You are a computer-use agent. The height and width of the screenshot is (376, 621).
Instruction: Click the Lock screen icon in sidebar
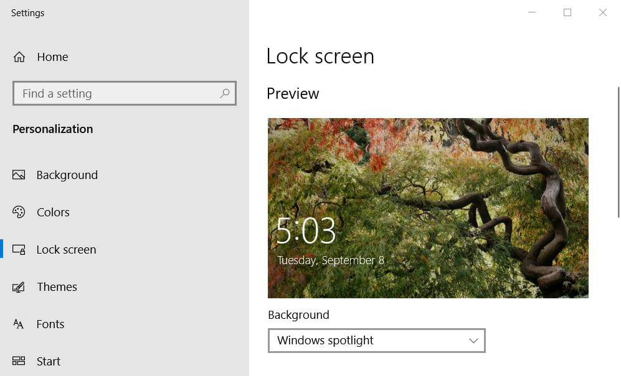click(19, 249)
